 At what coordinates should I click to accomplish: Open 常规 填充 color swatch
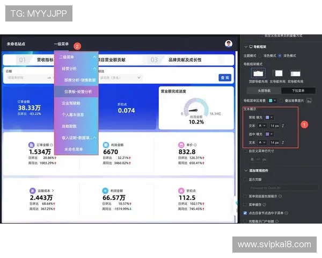[x=269, y=118]
